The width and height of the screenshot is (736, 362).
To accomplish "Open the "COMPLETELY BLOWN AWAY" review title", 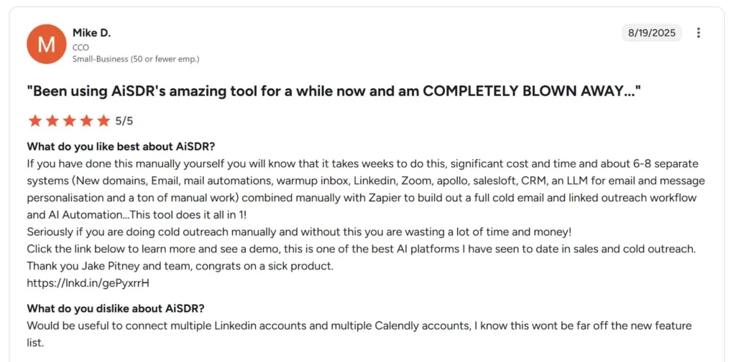I will click(x=333, y=91).
